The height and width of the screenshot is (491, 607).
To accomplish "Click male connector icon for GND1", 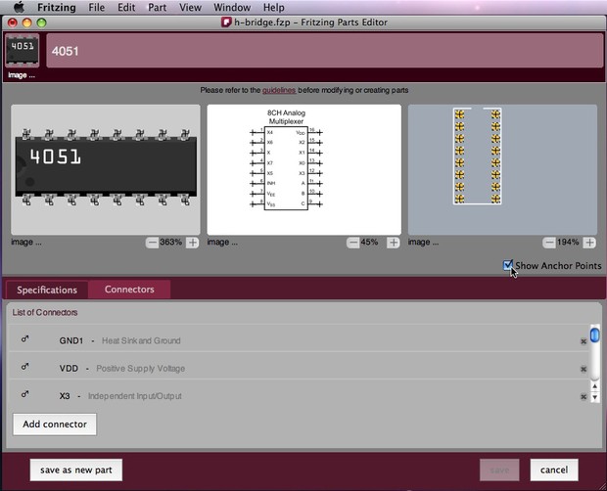I will (x=24, y=339).
